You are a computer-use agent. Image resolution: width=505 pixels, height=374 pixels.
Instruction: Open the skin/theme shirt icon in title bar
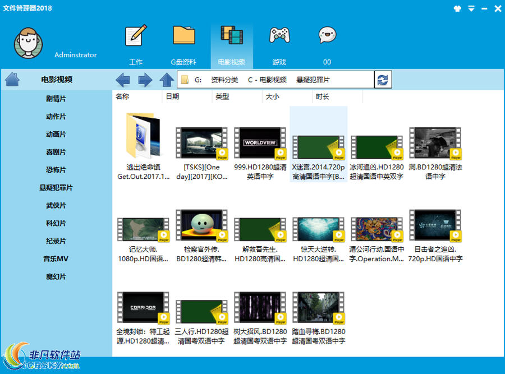click(457, 8)
